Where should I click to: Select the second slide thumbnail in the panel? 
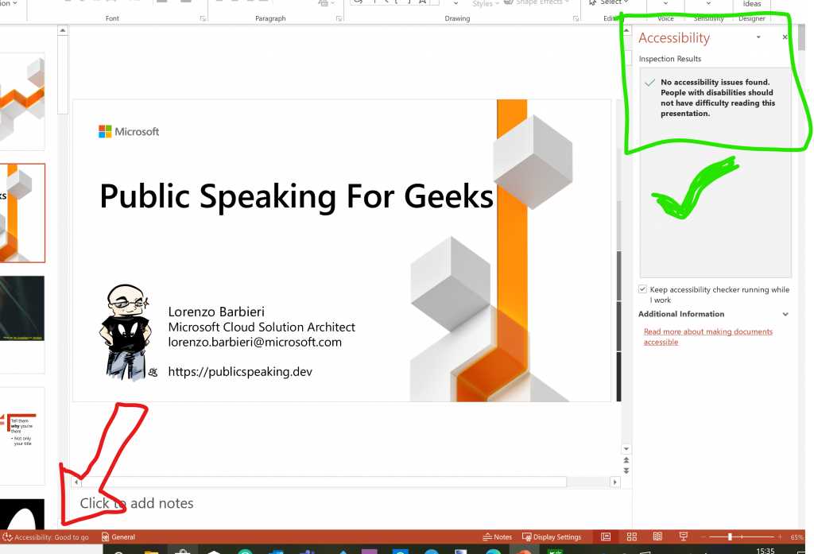tap(22, 212)
